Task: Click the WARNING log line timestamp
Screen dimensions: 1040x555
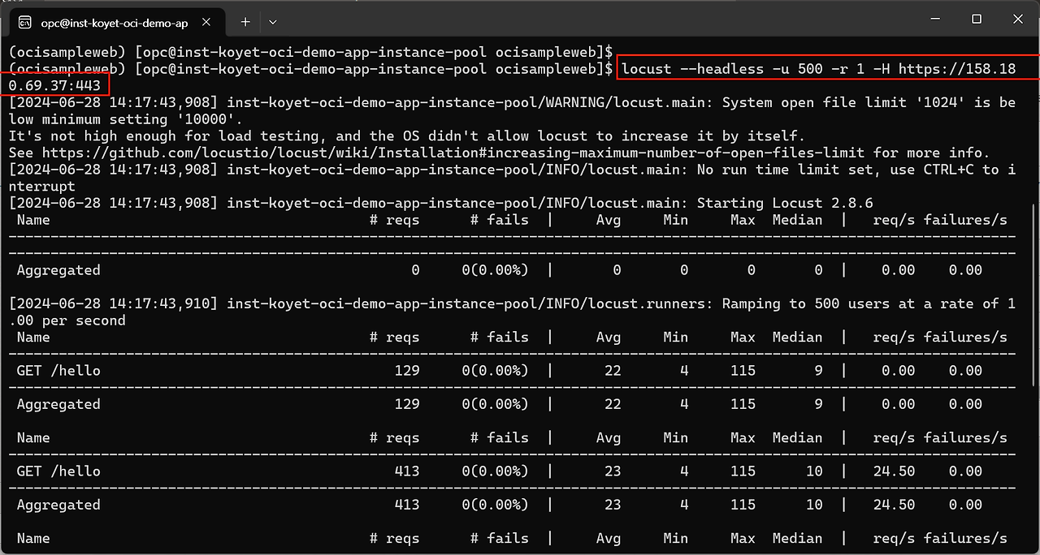Action: 113,102
